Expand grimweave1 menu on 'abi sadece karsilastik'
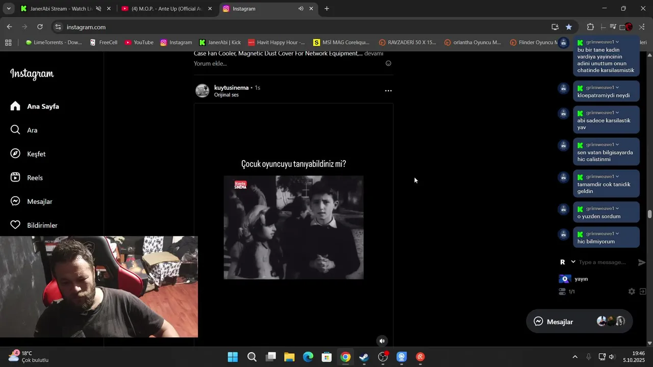Viewport: 653px width, 367px height. coord(617,113)
